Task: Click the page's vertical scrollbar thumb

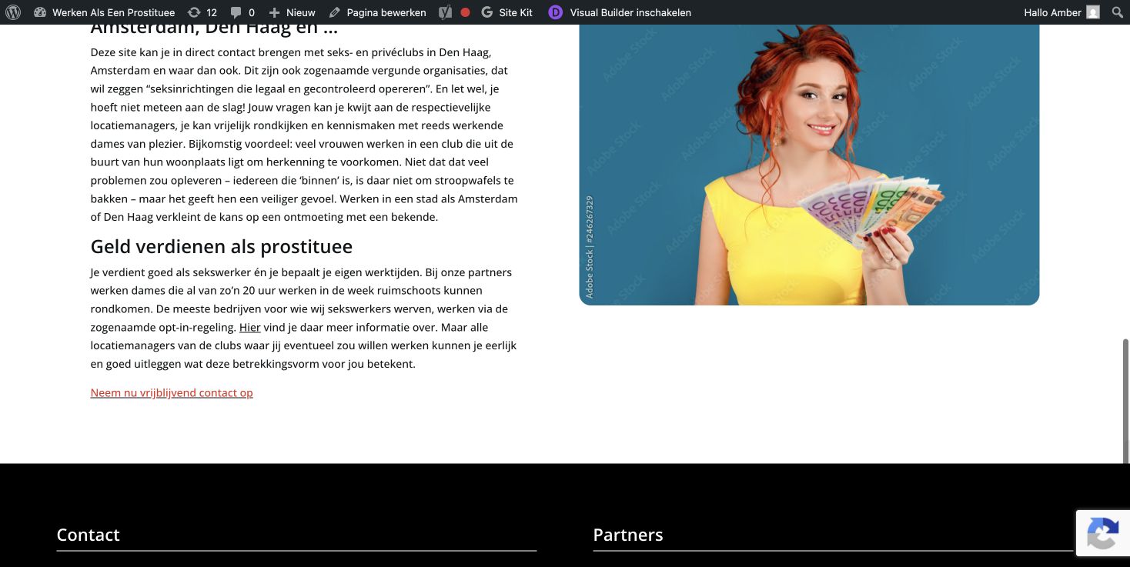Action: pos(1125,400)
